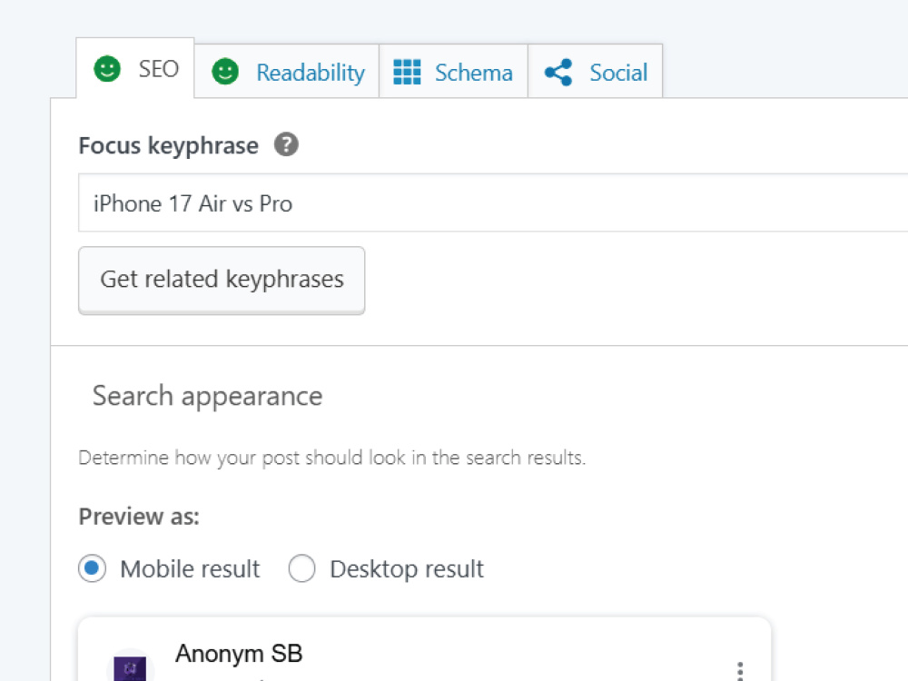Viewport: 908px width, 681px height.
Task: Switch to the Readability tab
Action: point(287,71)
